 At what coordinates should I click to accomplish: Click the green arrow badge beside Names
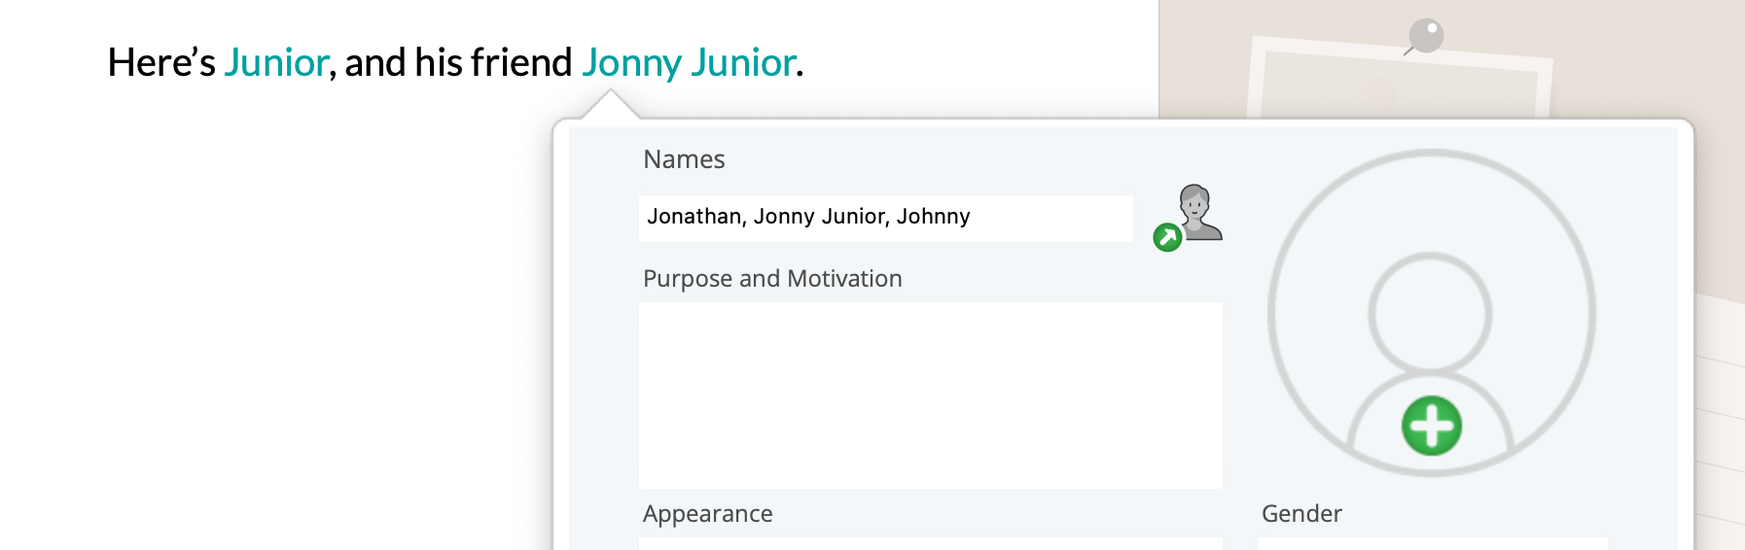pos(1167,237)
